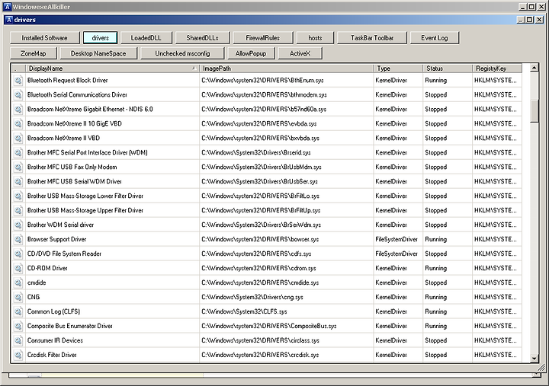Click the icon beside Bluetooth Request Block Driver

tap(18, 81)
